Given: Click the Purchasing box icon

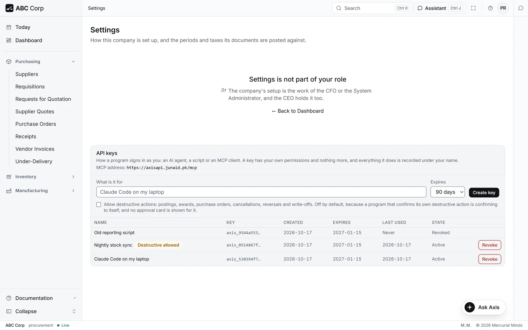Looking at the screenshot, I should pyautogui.click(x=9, y=62).
